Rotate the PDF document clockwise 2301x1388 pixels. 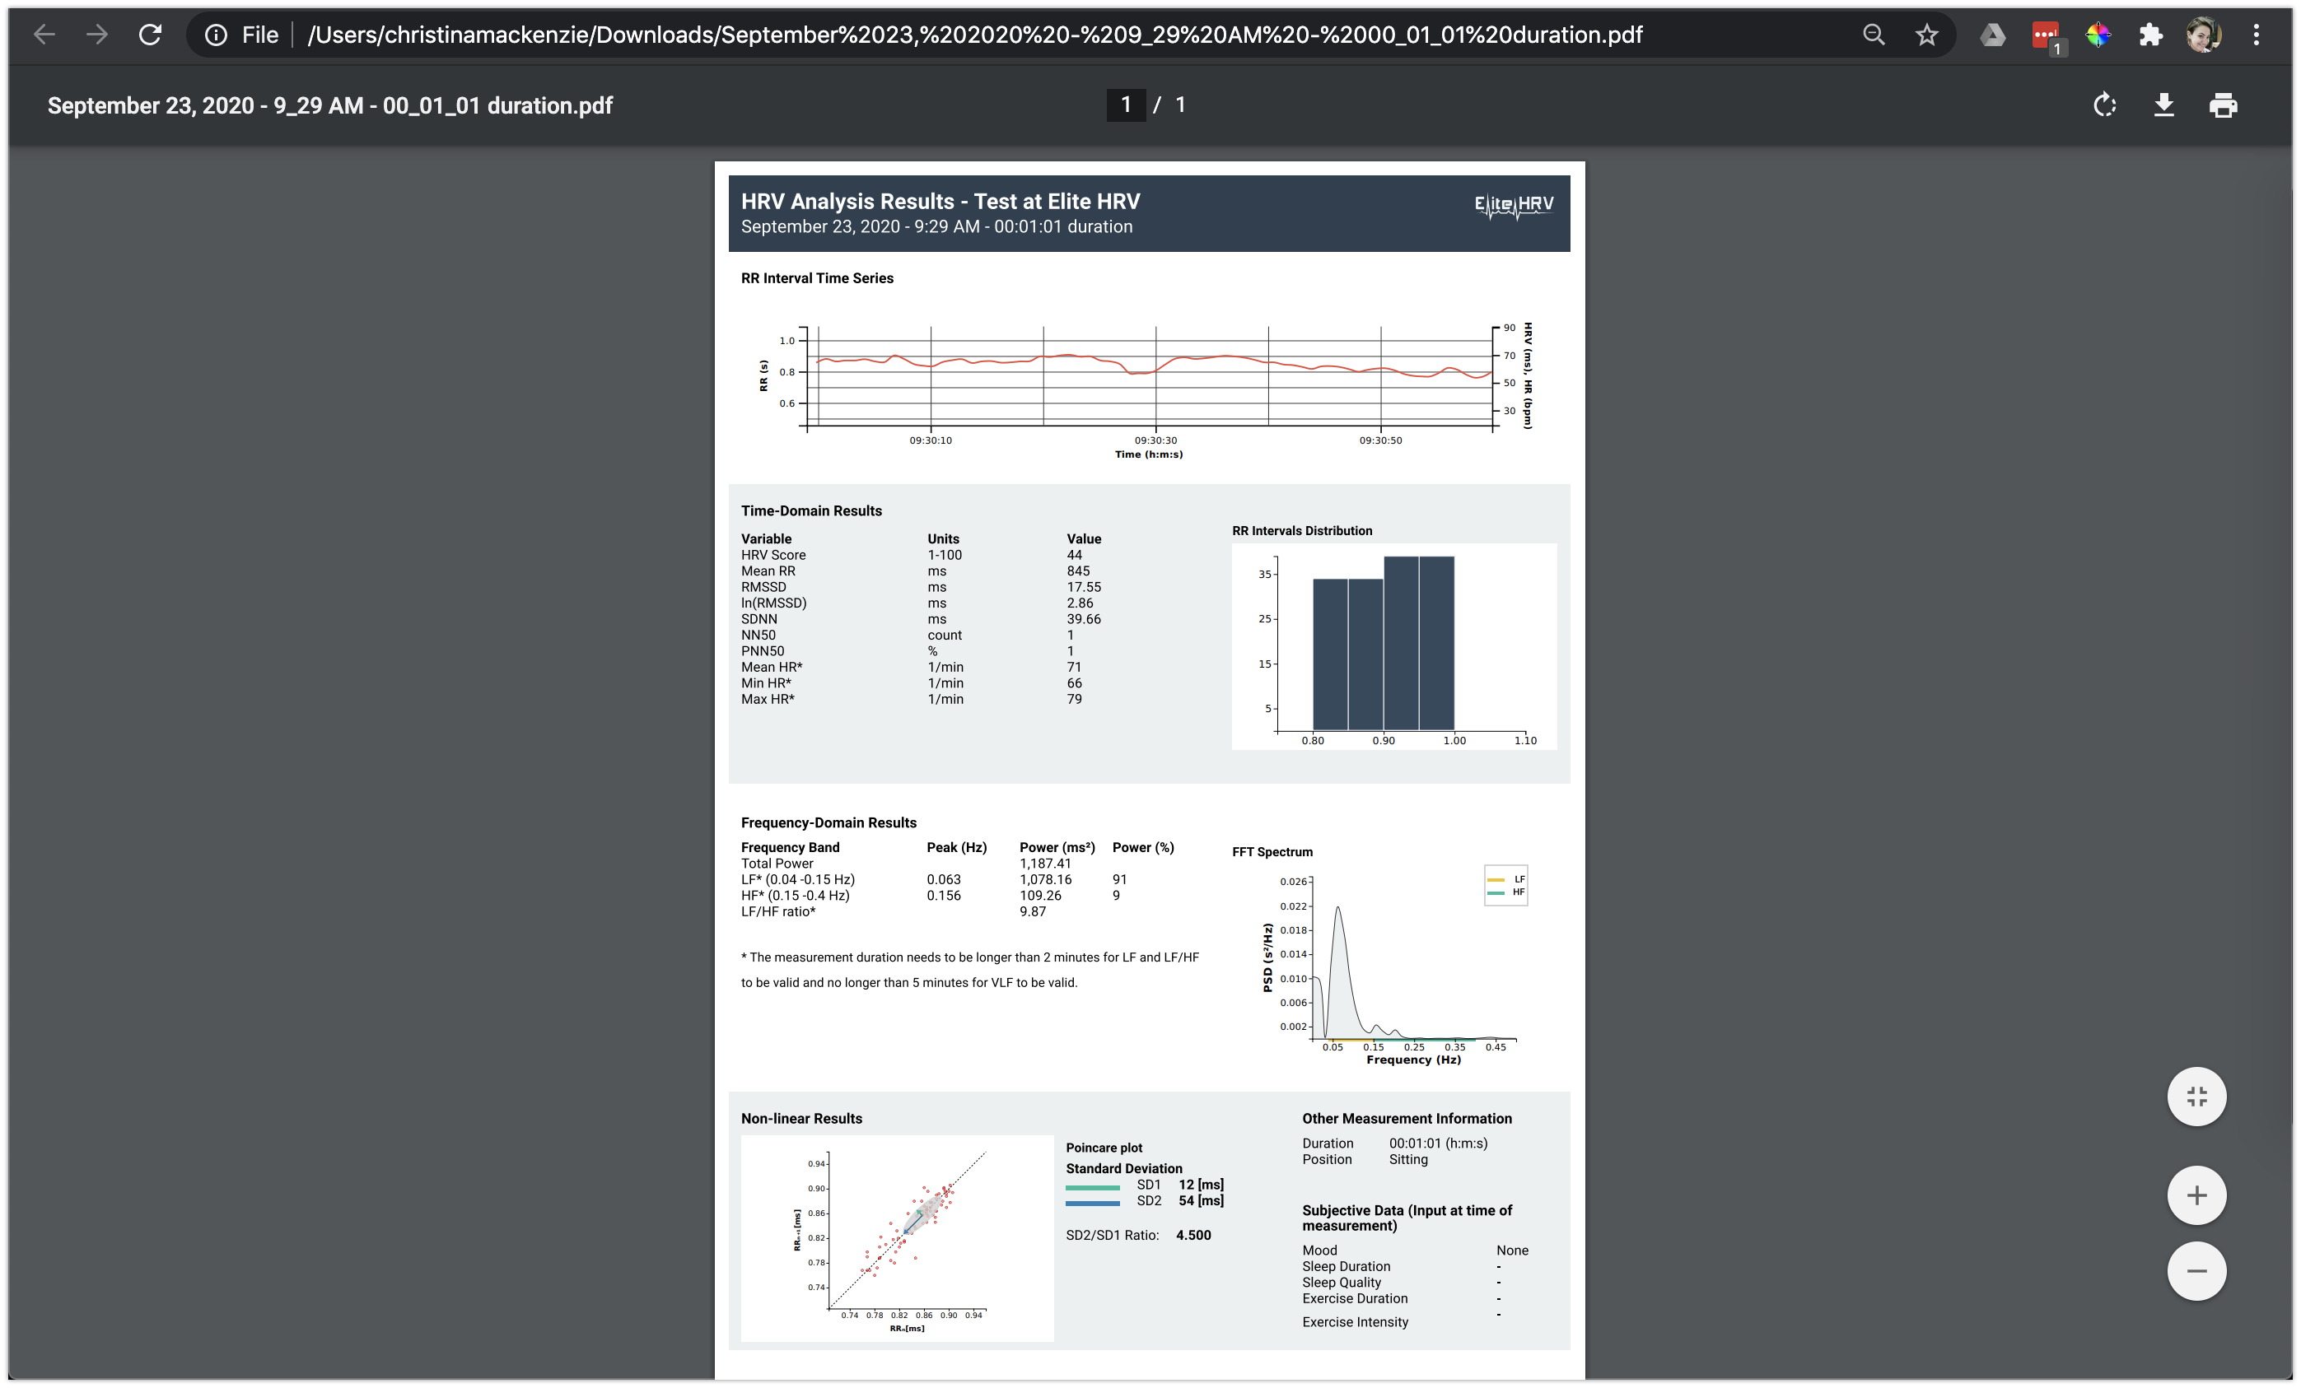pyautogui.click(x=2104, y=105)
